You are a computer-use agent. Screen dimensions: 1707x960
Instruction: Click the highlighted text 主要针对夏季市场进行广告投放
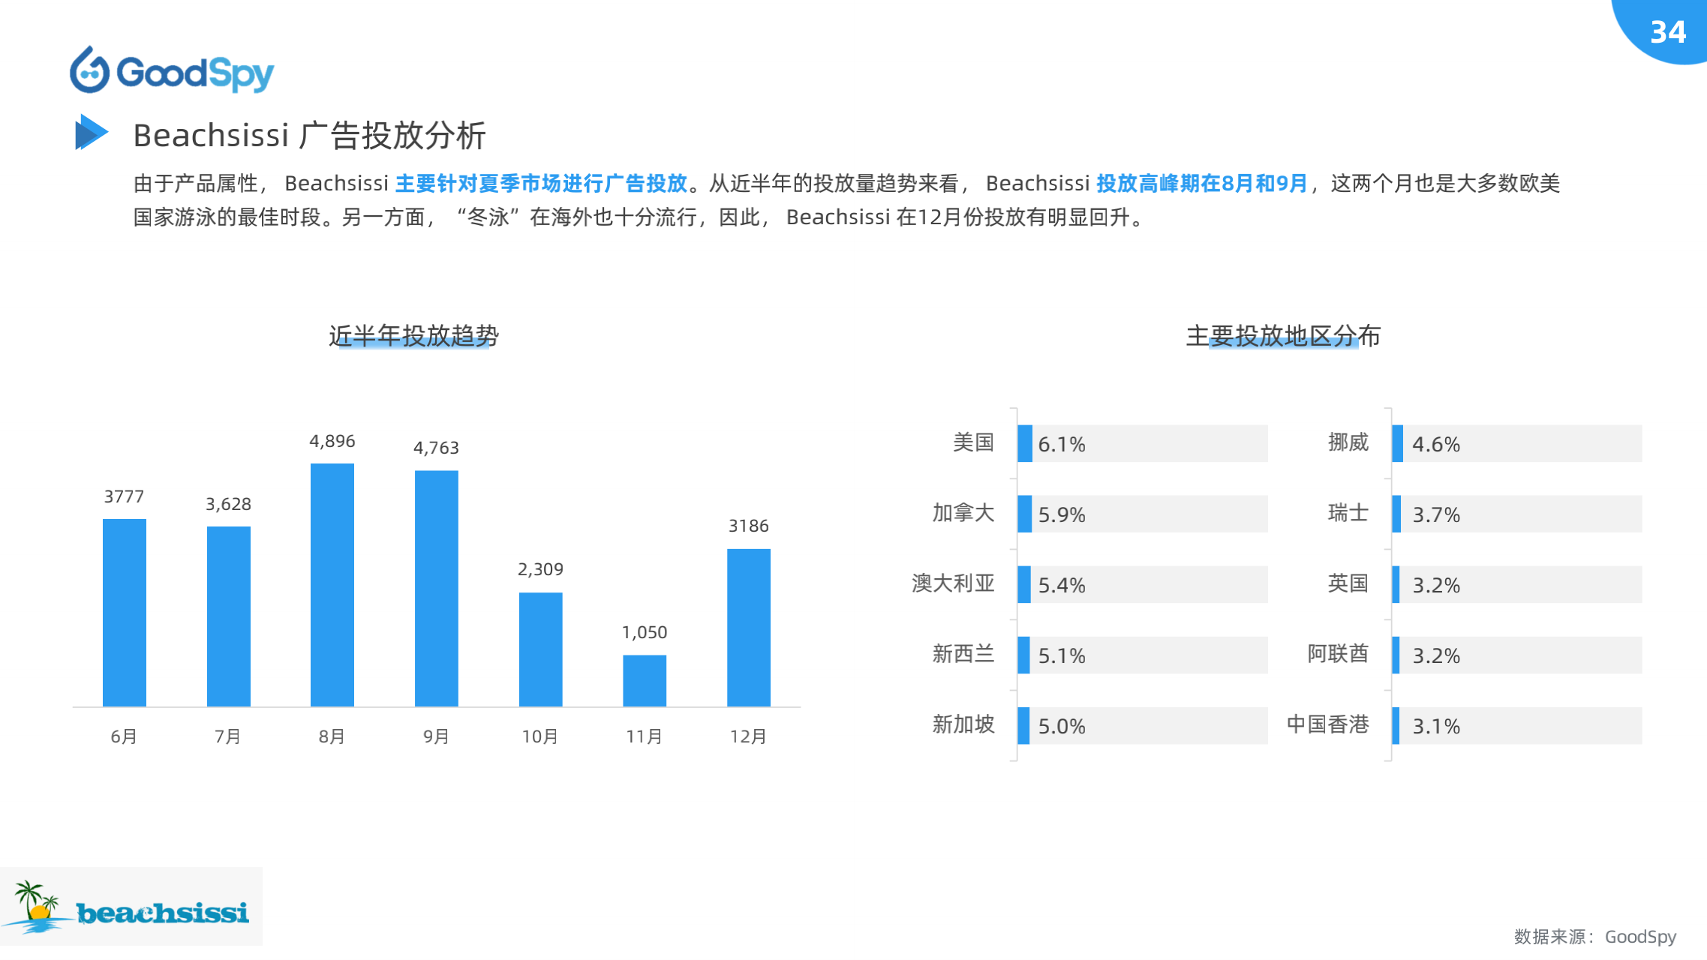pos(541,183)
